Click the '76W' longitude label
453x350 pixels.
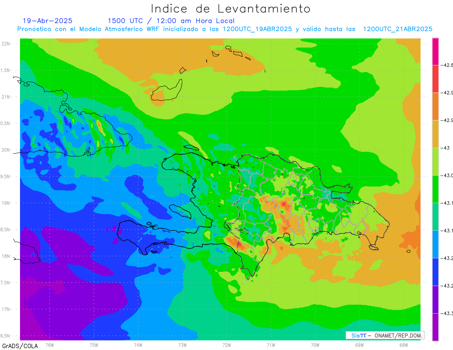[49, 345]
